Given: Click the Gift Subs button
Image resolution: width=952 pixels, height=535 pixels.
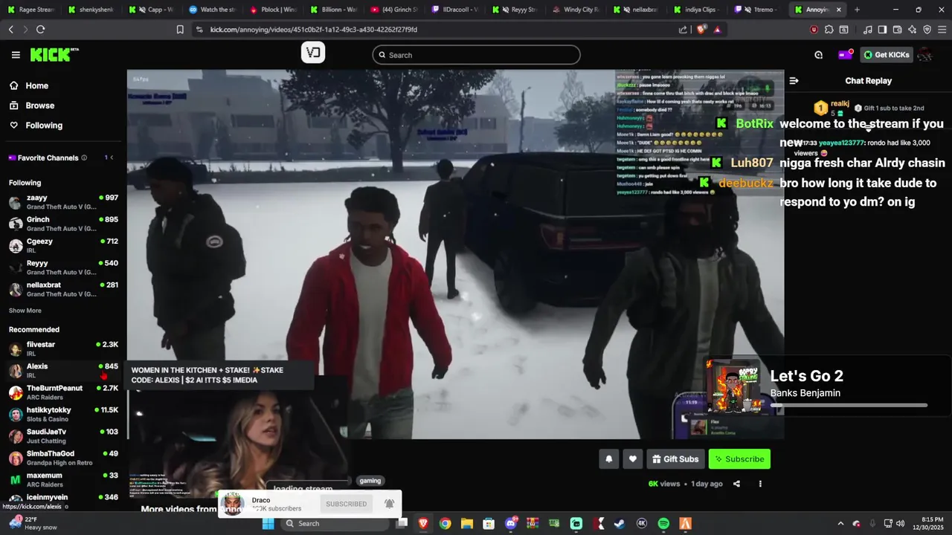Looking at the screenshot, I should pyautogui.click(x=675, y=459).
